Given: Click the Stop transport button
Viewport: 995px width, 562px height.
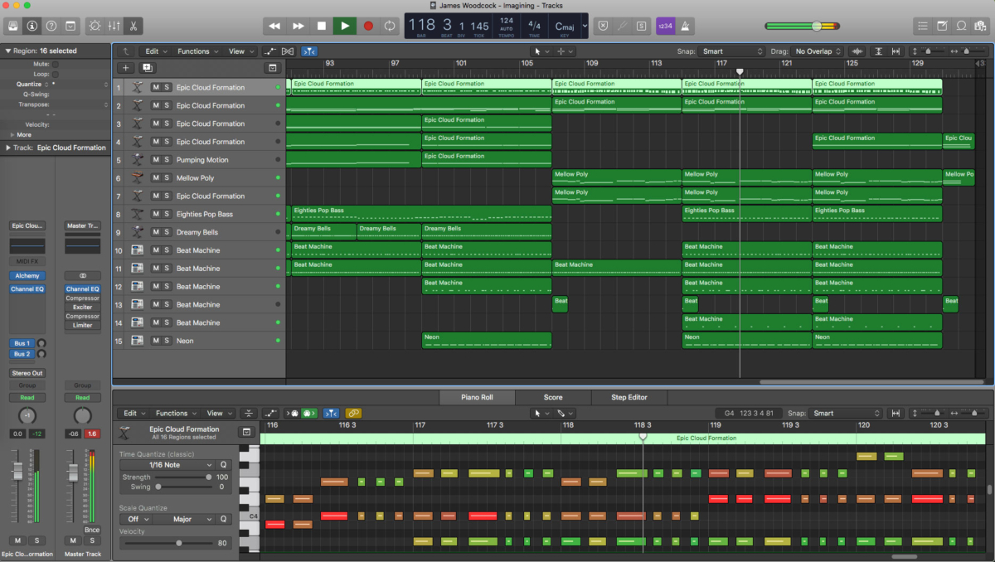Looking at the screenshot, I should [x=322, y=26].
